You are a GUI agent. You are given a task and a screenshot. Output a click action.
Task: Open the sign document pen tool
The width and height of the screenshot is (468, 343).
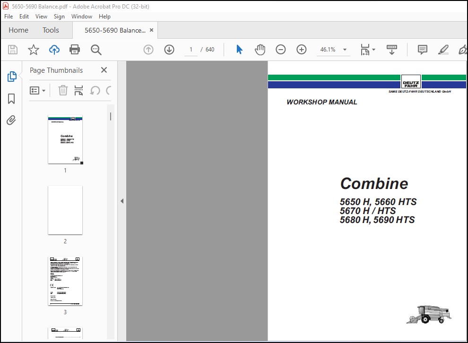coord(463,50)
